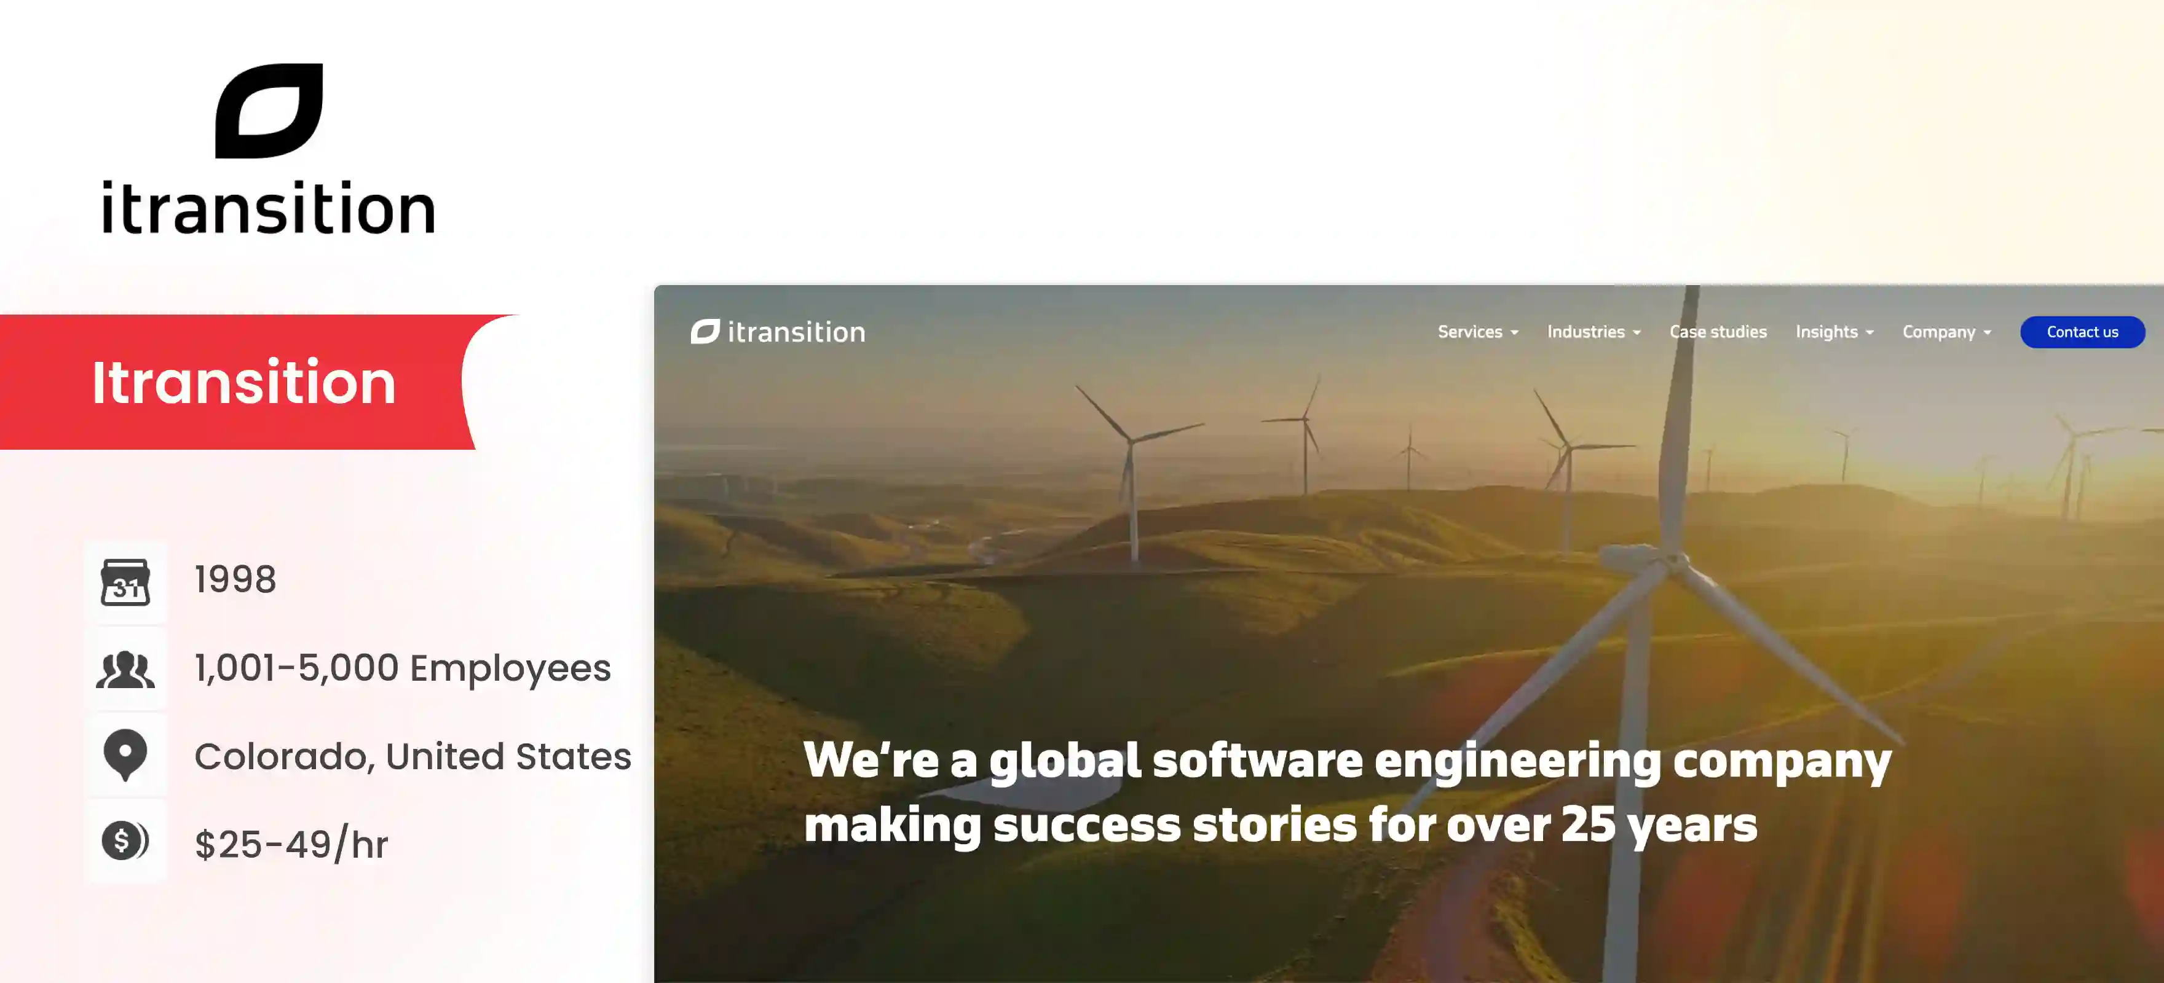This screenshot has width=2164, height=983.
Task: Select the location pin icon
Action: [127, 756]
